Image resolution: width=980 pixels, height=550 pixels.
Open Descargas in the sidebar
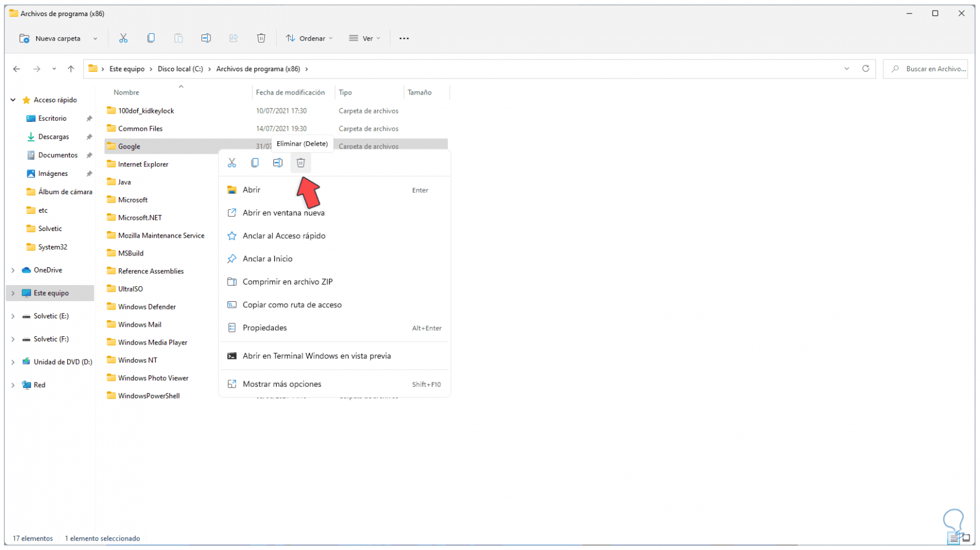click(53, 137)
